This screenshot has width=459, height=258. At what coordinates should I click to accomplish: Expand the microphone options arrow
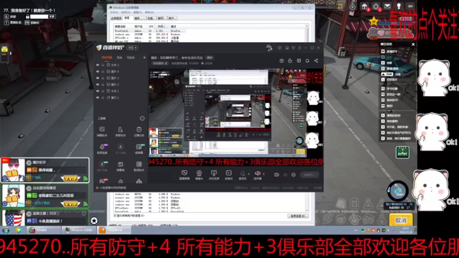tap(249, 174)
